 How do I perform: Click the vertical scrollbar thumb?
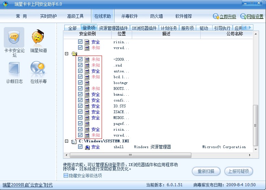(x=256, y=126)
